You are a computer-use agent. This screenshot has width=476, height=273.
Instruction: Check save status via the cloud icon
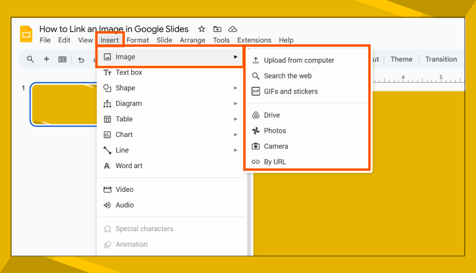pyautogui.click(x=233, y=29)
